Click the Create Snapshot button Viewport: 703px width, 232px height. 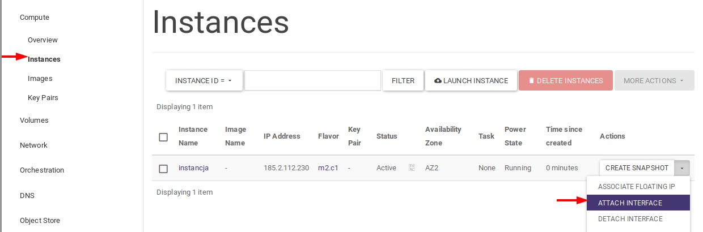tap(637, 167)
